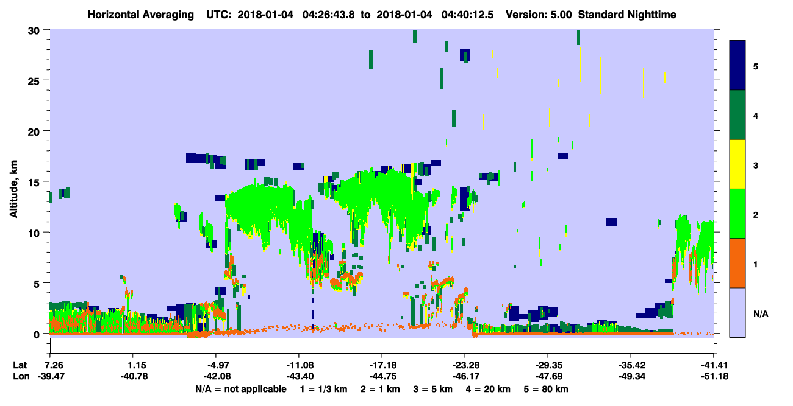Click the y-axis tick label 20
The height and width of the screenshot is (406, 793).
click(x=35, y=131)
